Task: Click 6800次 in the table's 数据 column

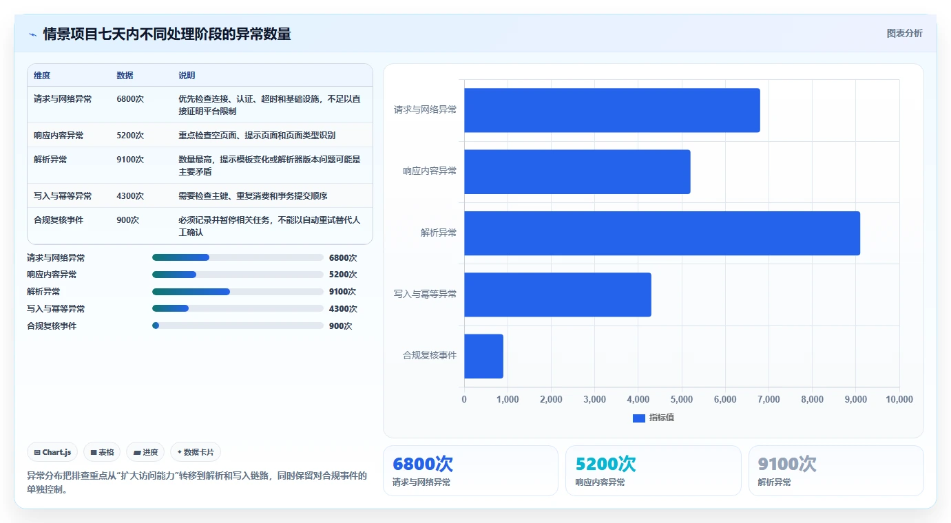Action: tap(130, 99)
